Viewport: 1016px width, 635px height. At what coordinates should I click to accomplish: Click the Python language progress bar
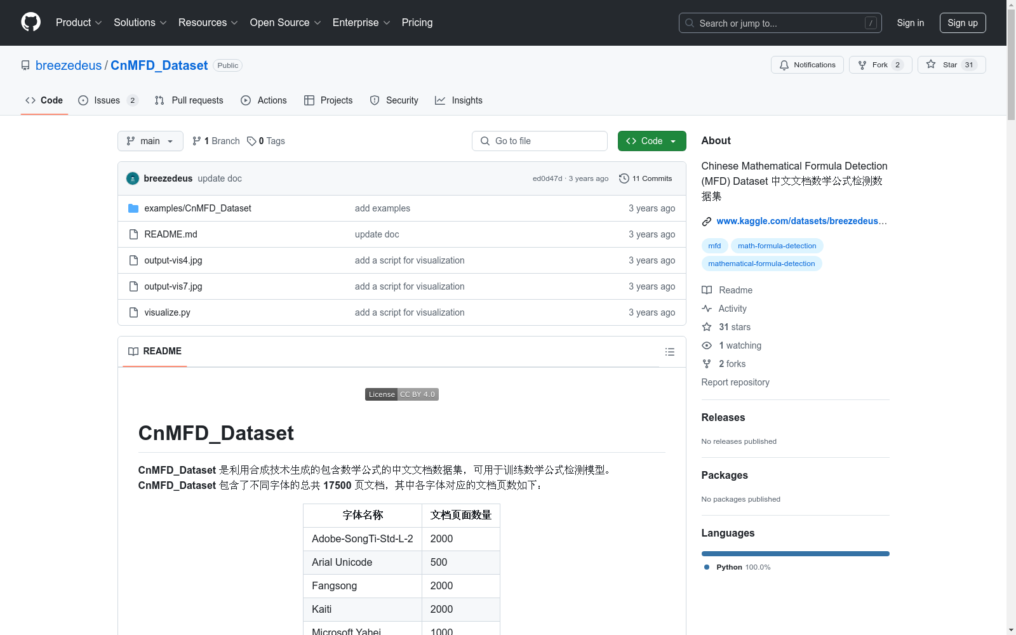point(796,554)
